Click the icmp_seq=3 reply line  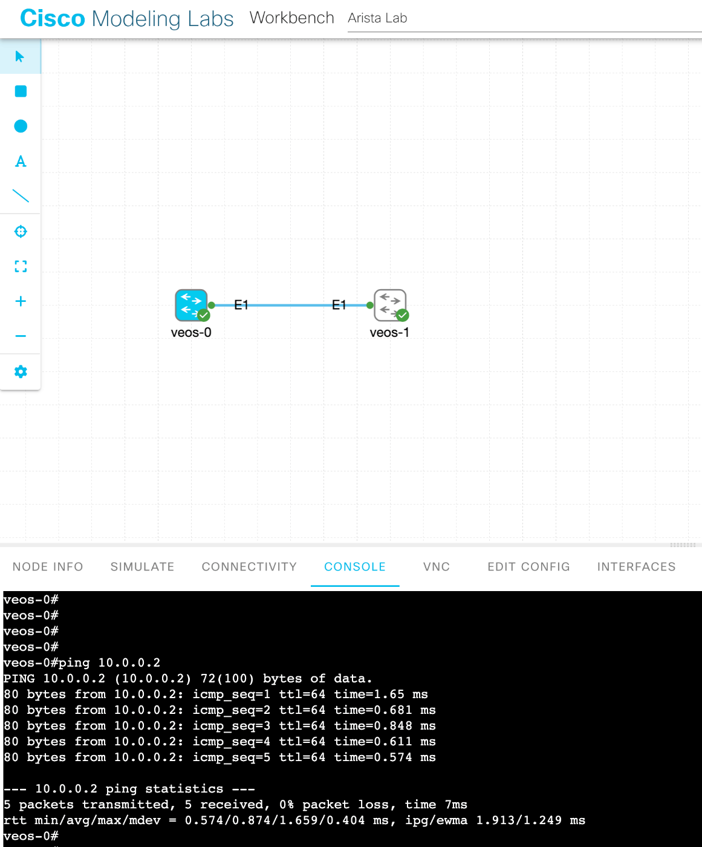(x=219, y=726)
